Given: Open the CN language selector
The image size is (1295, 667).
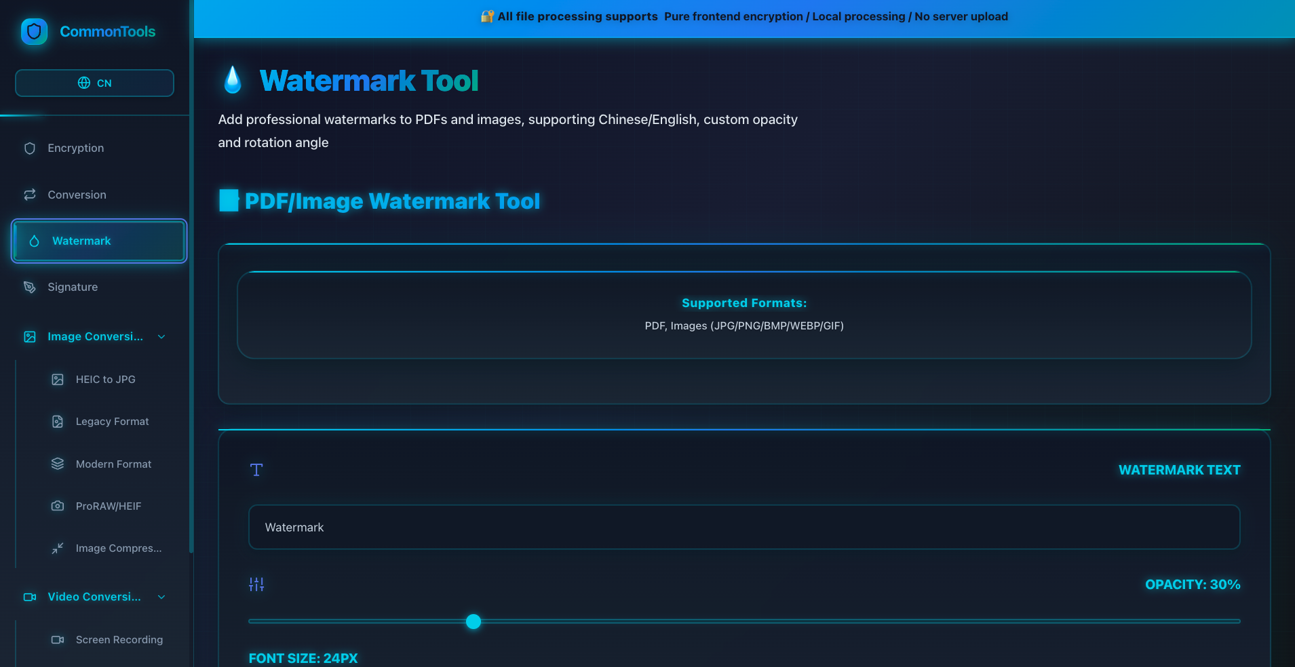Looking at the screenshot, I should pyautogui.click(x=94, y=83).
